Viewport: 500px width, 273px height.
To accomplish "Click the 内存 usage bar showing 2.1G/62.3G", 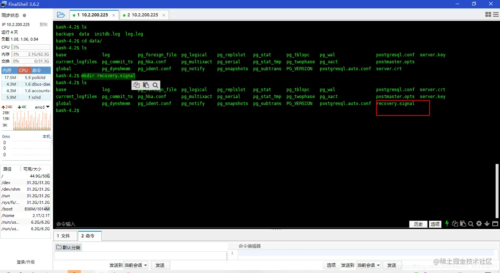I will click(31, 54).
